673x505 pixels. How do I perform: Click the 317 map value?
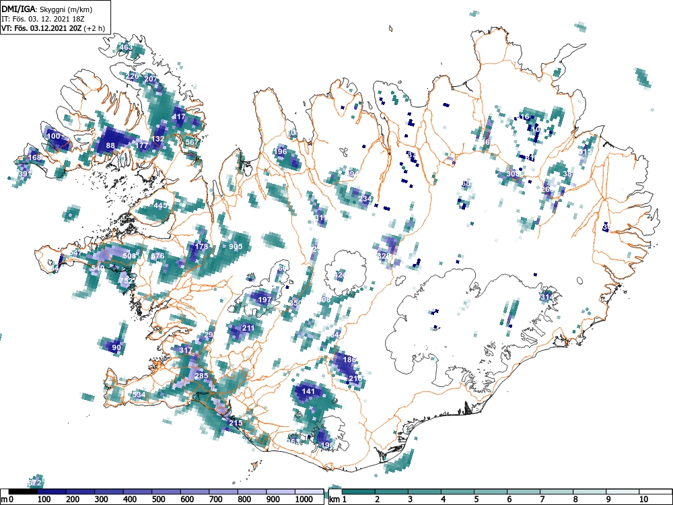(x=186, y=350)
